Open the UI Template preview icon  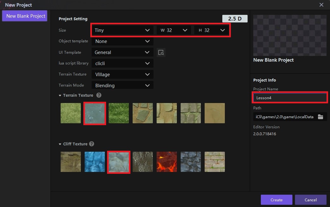[x=161, y=52]
